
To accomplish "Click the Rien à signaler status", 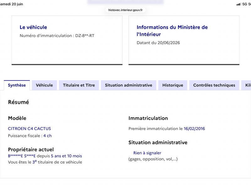I will coord(147,153).
